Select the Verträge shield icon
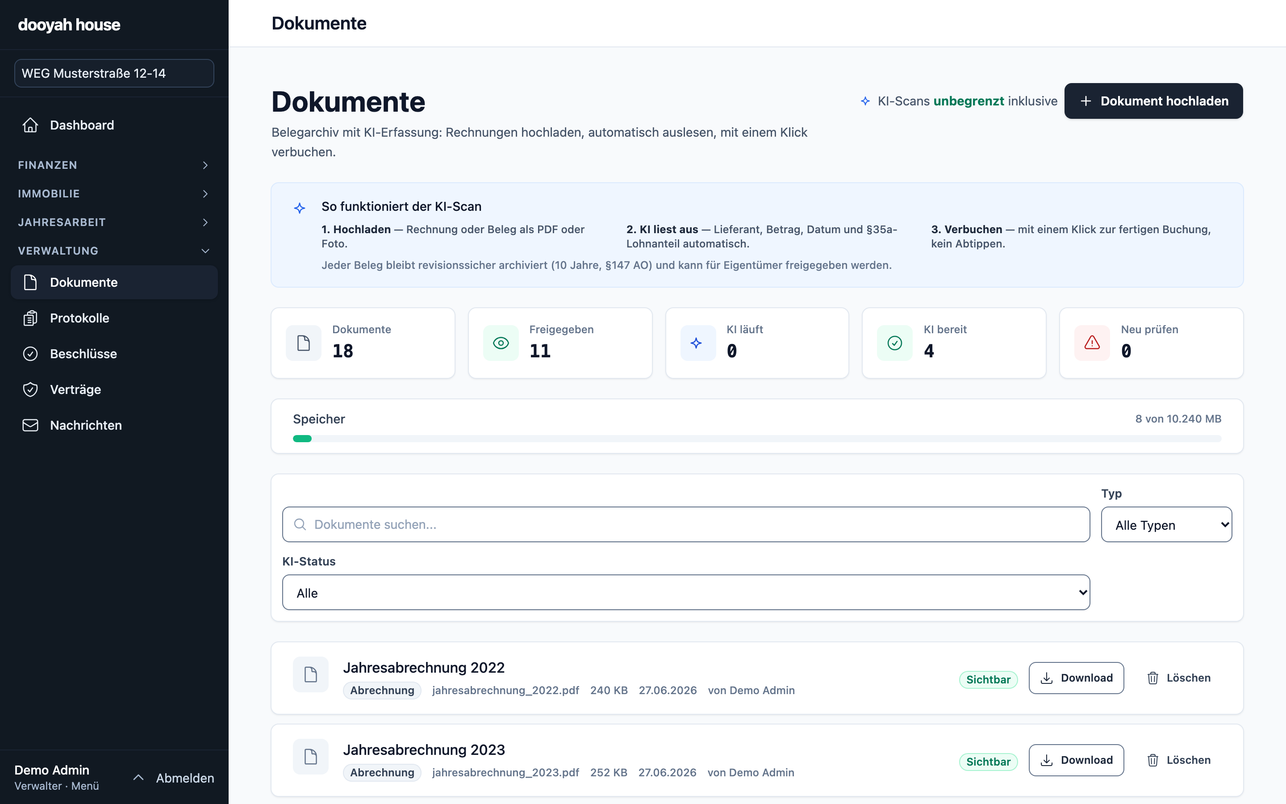This screenshot has width=1286, height=804. [x=30, y=389]
